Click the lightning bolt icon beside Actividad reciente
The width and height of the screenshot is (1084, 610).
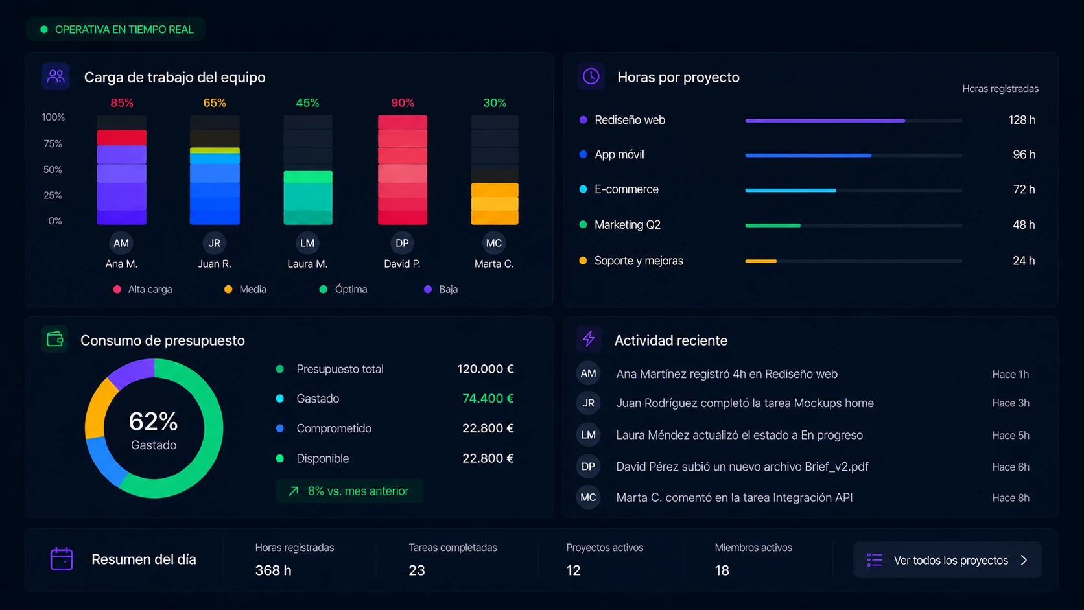pyautogui.click(x=589, y=339)
